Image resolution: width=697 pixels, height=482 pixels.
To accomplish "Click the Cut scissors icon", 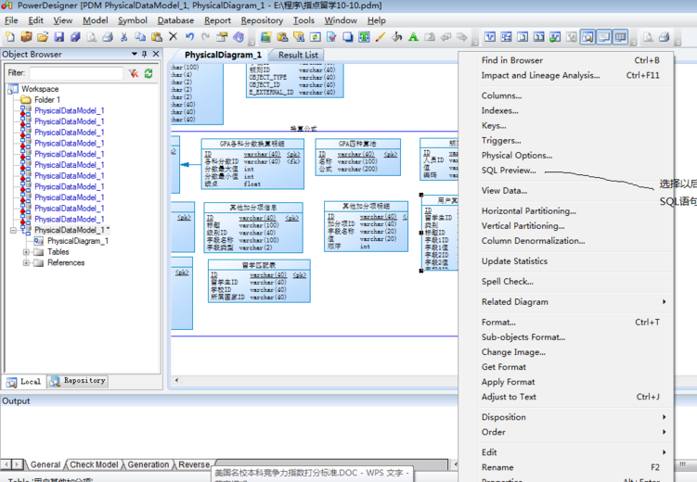I will [124, 37].
